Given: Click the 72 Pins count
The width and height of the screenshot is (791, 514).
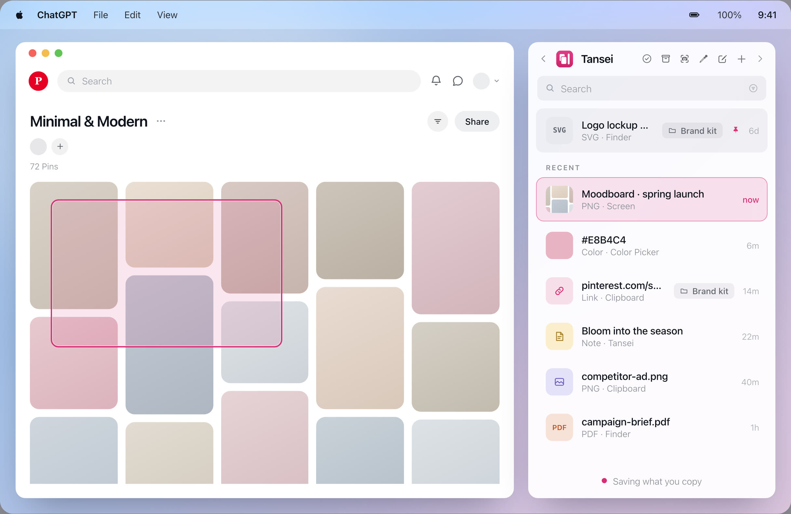Looking at the screenshot, I should tap(44, 166).
